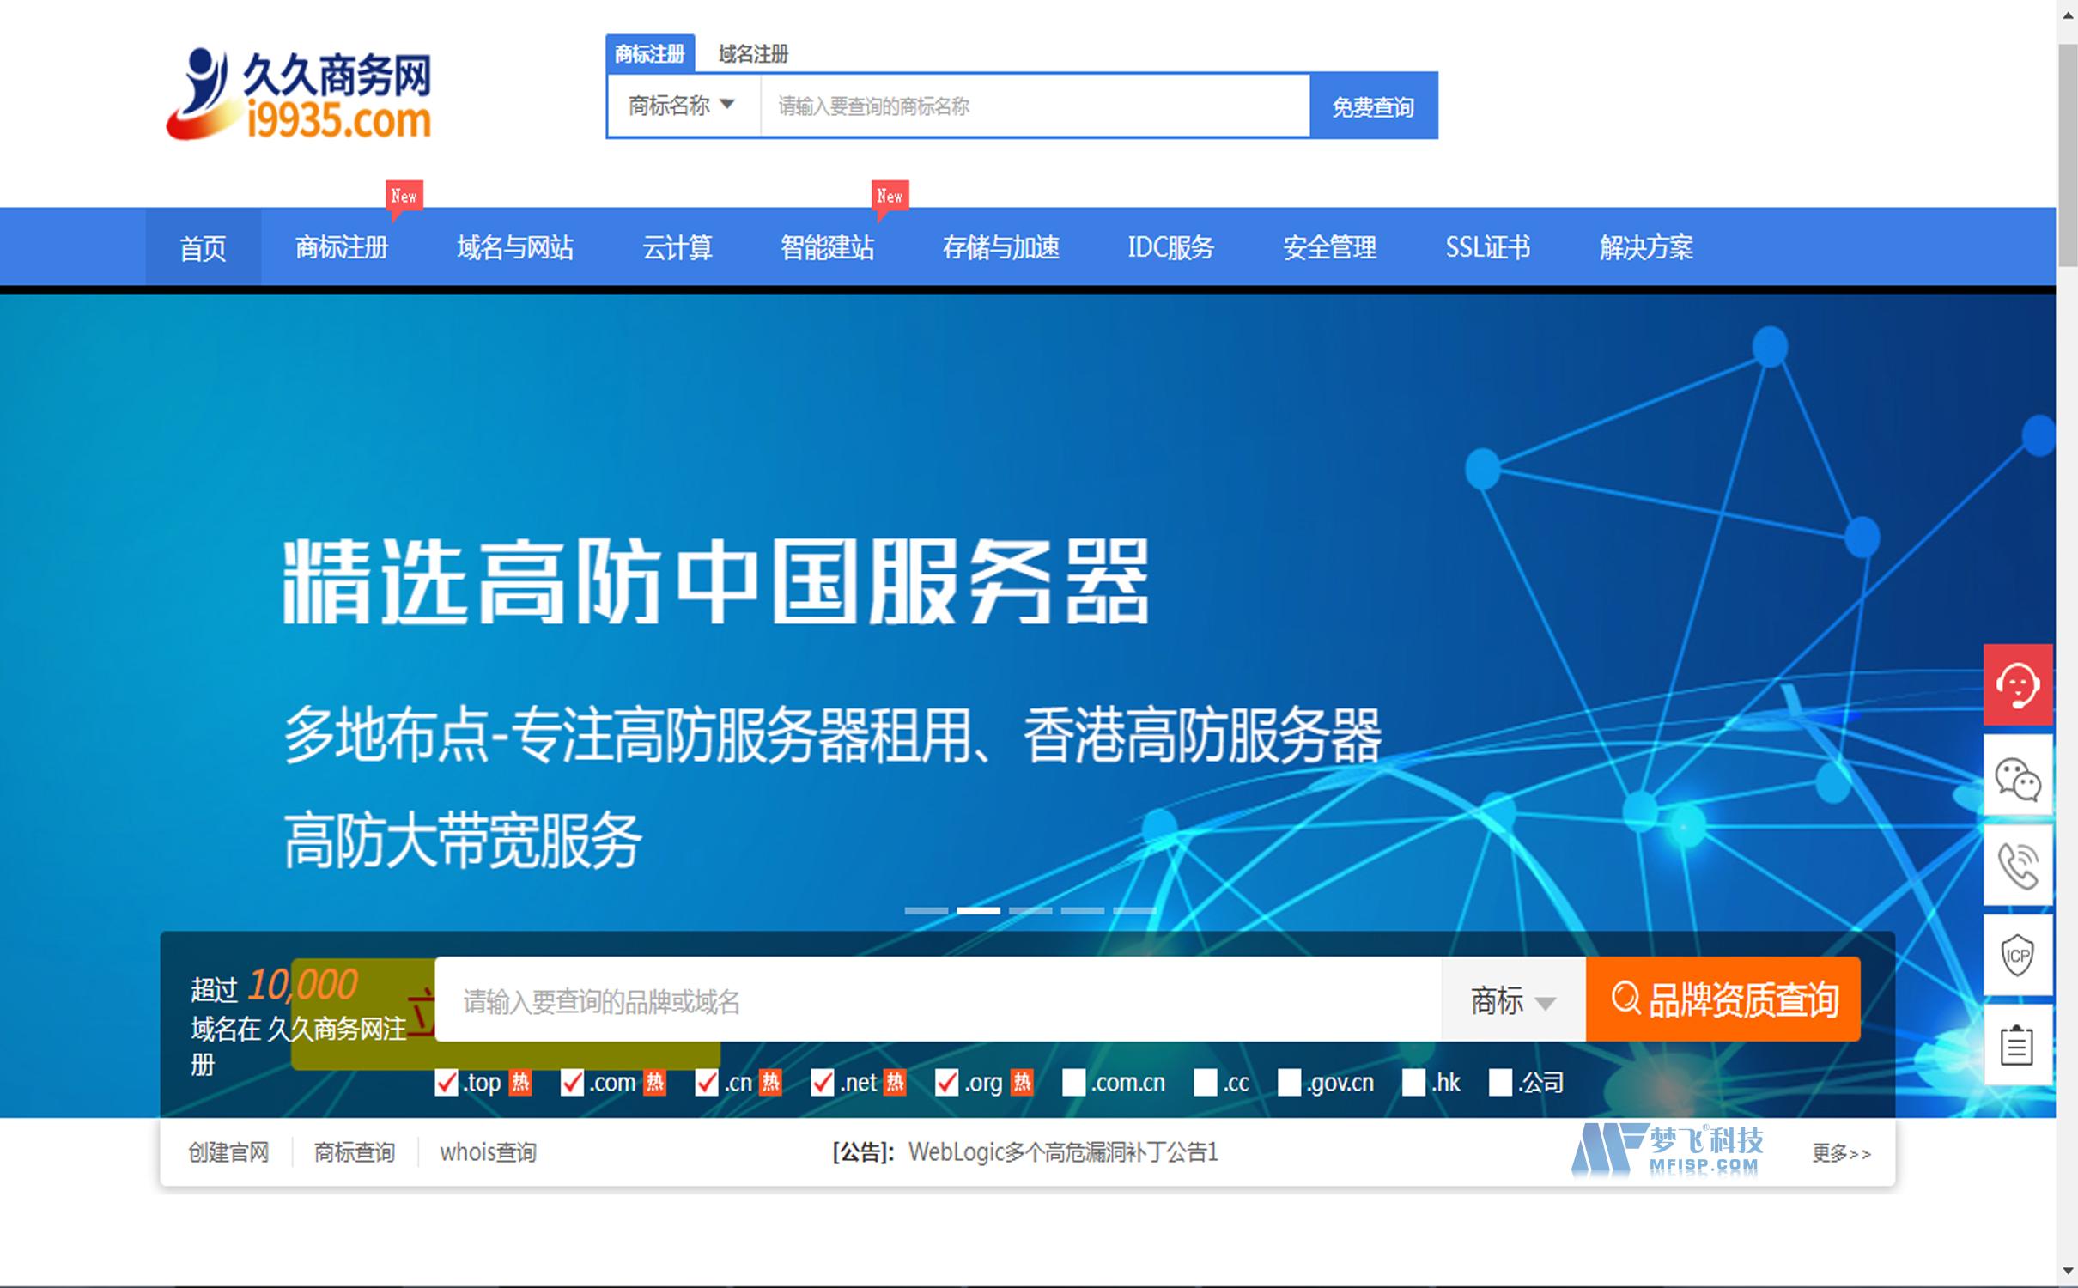Image resolution: width=2078 pixels, height=1288 pixels.
Task: Click the magnifier on 品牌资质查询 button
Action: [1625, 999]
